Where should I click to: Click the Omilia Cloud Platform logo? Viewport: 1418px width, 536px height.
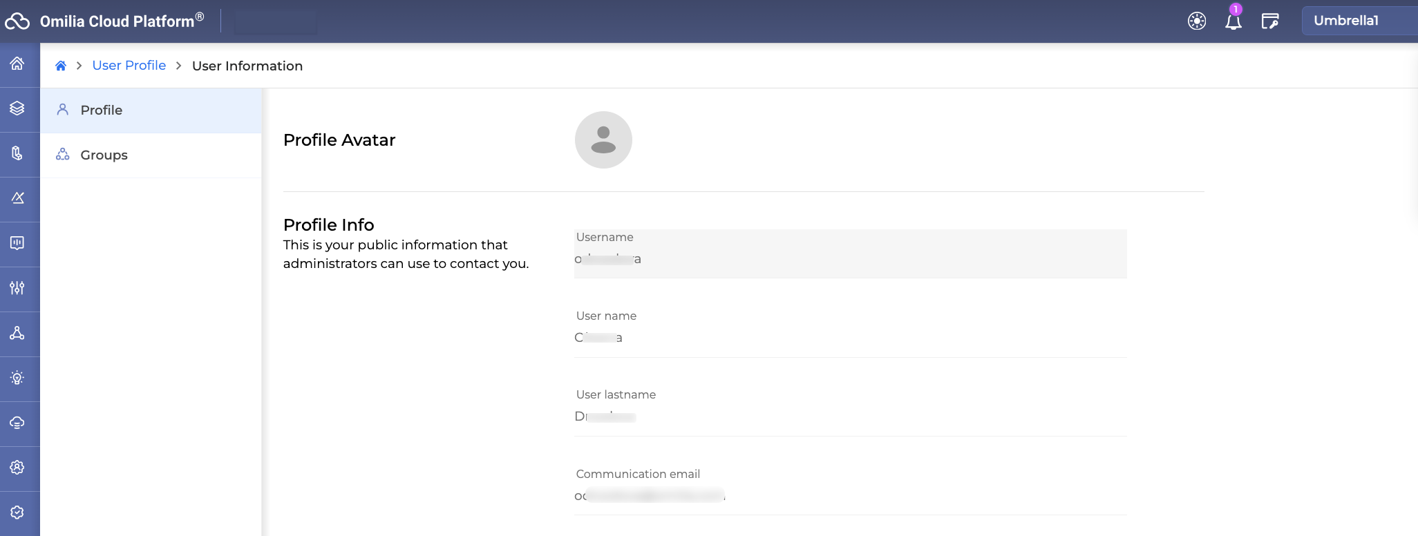[104, 21]
